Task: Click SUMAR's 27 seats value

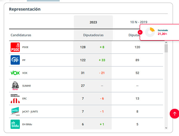Action: click(83, 86)
